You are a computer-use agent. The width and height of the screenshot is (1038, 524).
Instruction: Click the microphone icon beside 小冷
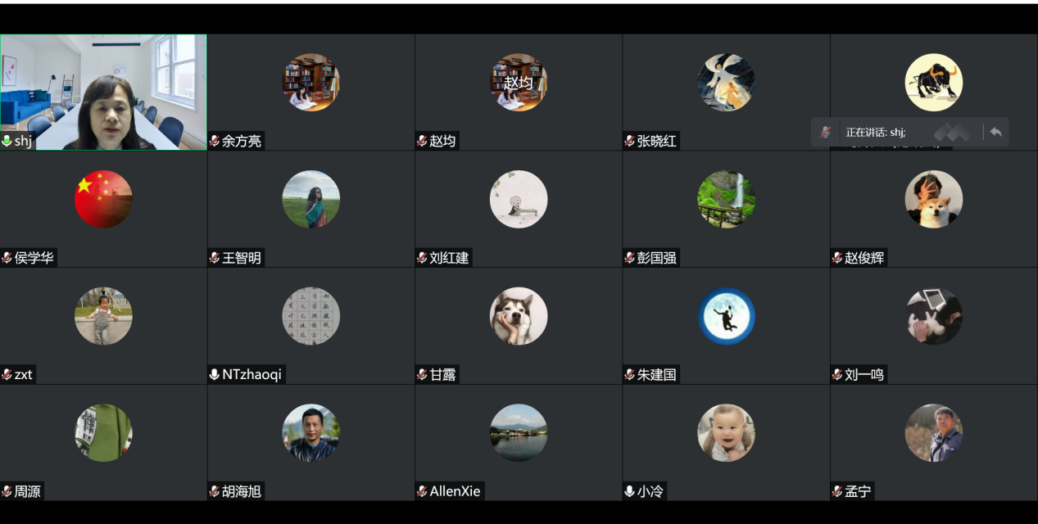click(x=629, y=492)
